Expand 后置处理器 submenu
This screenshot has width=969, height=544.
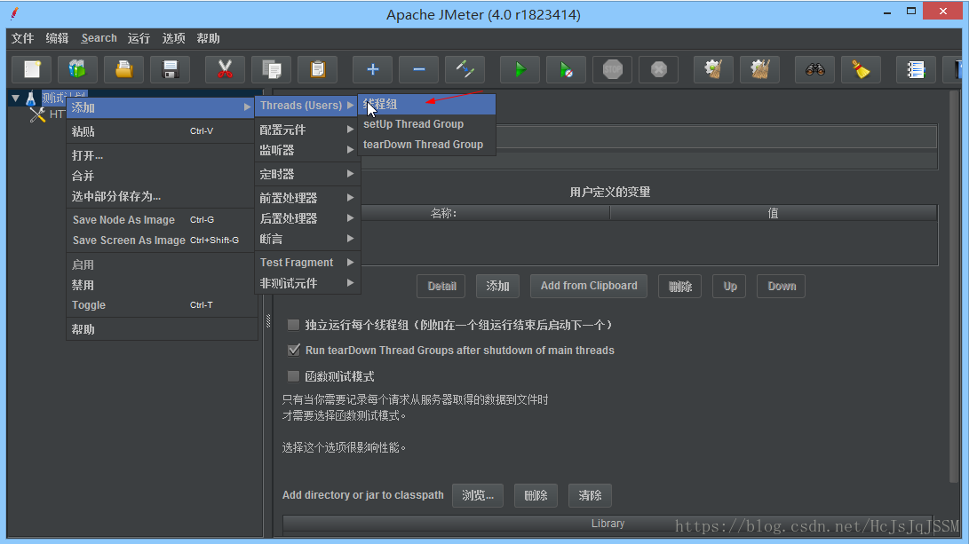(x=307, y=218)
